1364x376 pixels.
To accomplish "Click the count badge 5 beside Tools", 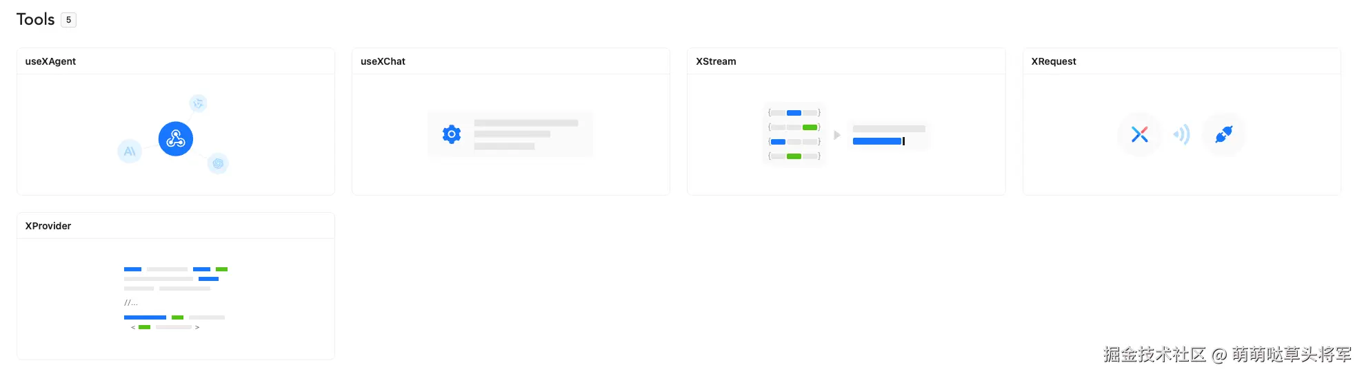I will tap(68, 20).
